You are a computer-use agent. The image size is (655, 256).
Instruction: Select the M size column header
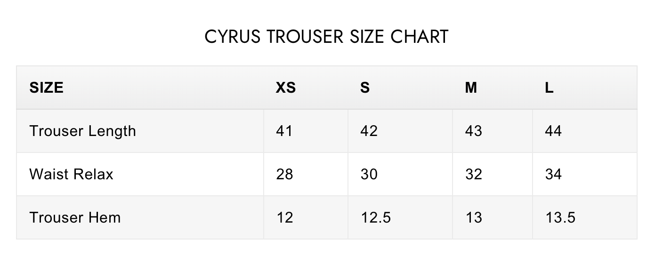tap(471, 88)
